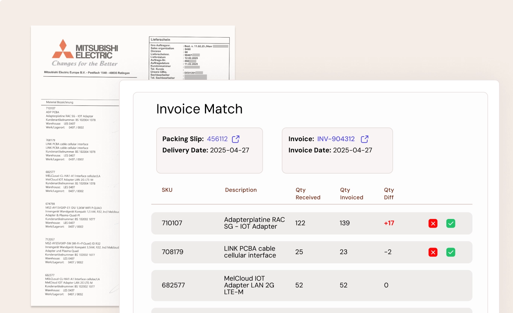Approve the 710107 Adapterplatine row

pyautogui.click(x=451, y=223)
